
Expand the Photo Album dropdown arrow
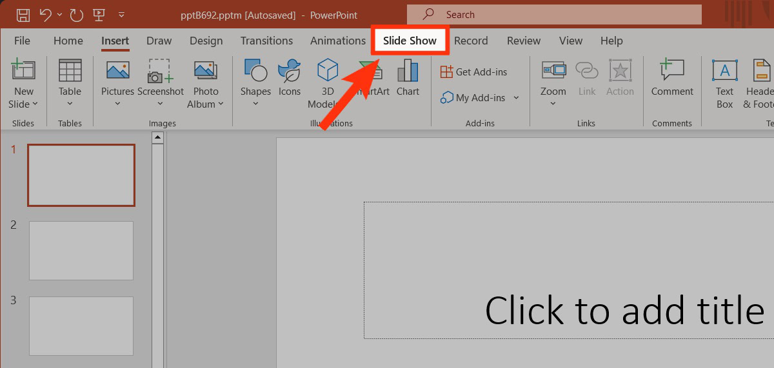(221, 104)
